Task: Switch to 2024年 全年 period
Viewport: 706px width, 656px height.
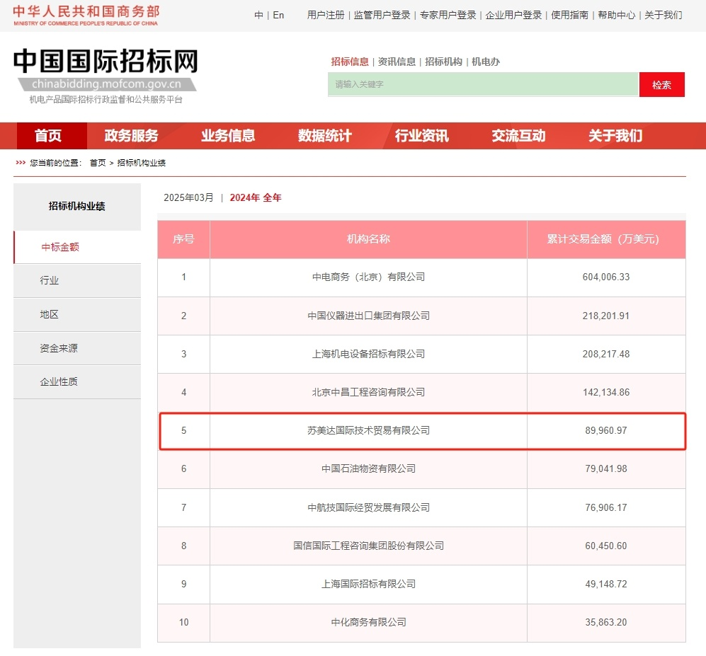Action: [x=256, y=197]
